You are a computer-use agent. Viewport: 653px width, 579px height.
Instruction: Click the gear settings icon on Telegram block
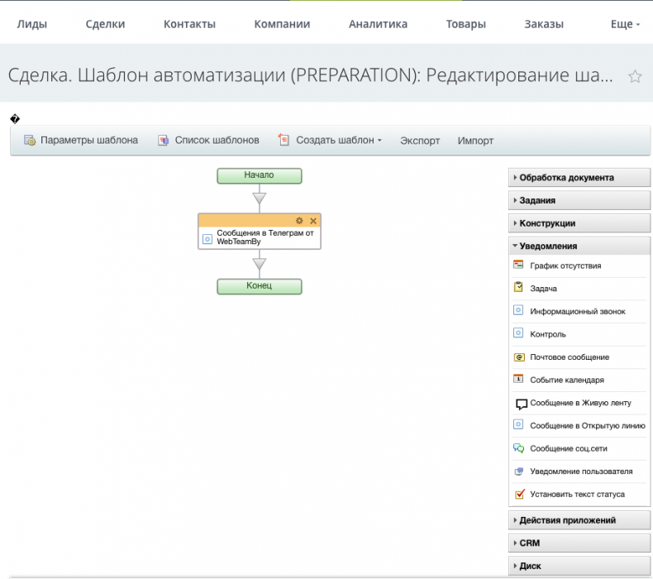click(x=299, y=221)
